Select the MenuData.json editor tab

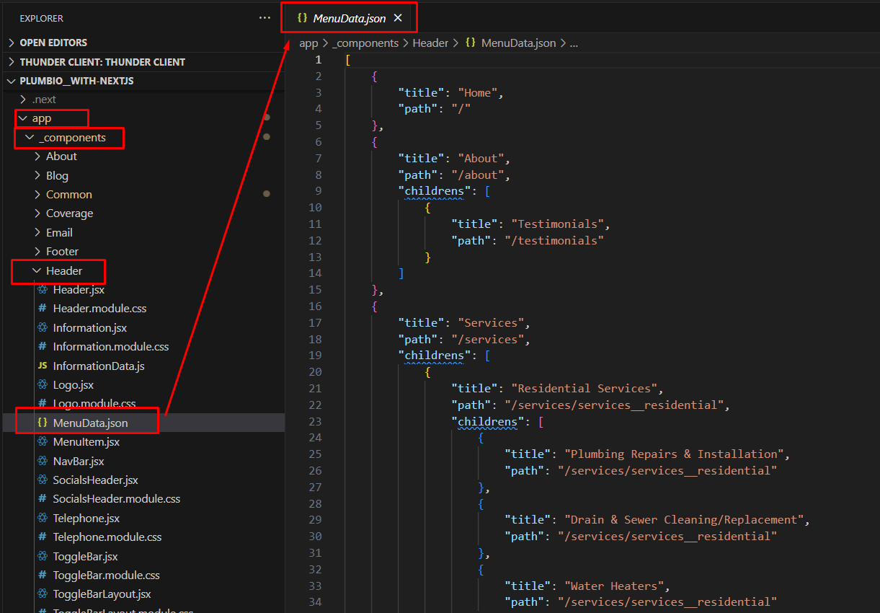(349, 18)
